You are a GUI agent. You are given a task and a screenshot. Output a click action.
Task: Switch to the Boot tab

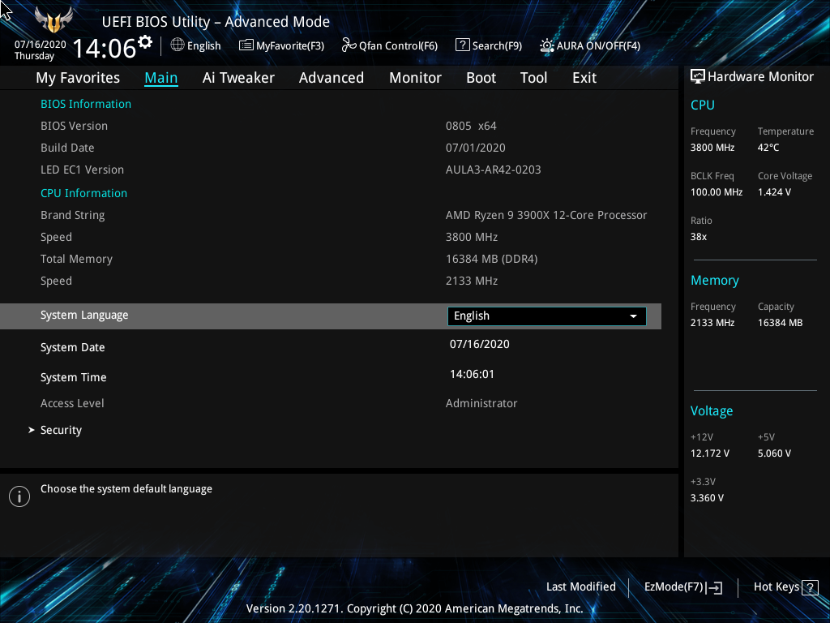point(481,78)
